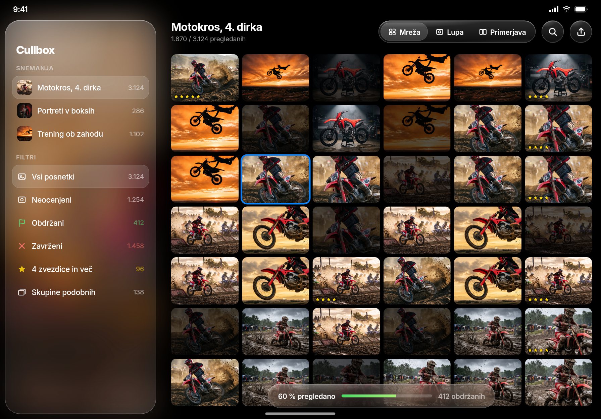Screen dimensions: 601x419
Task: Open the search magnifier button
Action: [x=553, y=32]
